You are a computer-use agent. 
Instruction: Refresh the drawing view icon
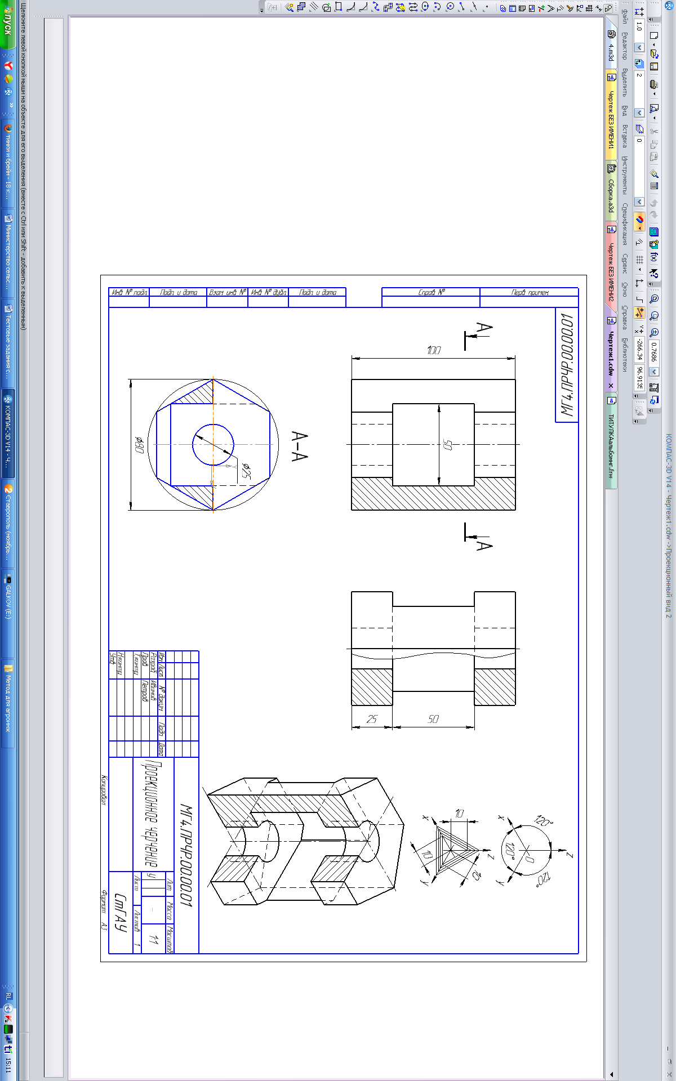[654, 400]
